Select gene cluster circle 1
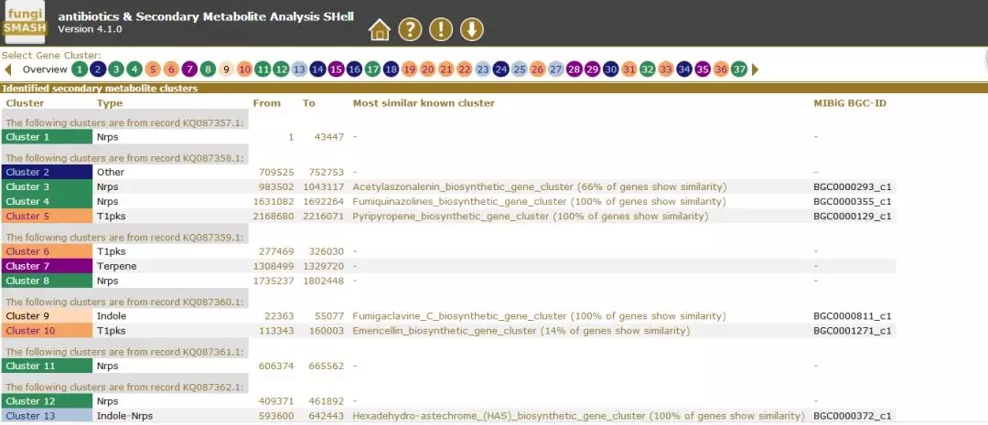 tap(80, 69)
